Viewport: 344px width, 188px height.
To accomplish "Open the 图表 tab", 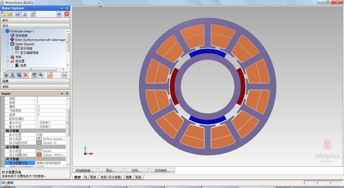I will tap(93, 177).
